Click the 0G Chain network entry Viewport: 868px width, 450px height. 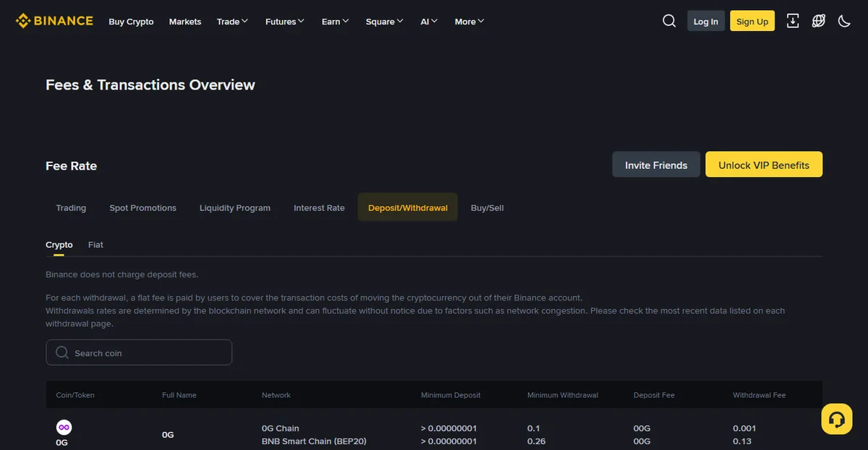281,428
